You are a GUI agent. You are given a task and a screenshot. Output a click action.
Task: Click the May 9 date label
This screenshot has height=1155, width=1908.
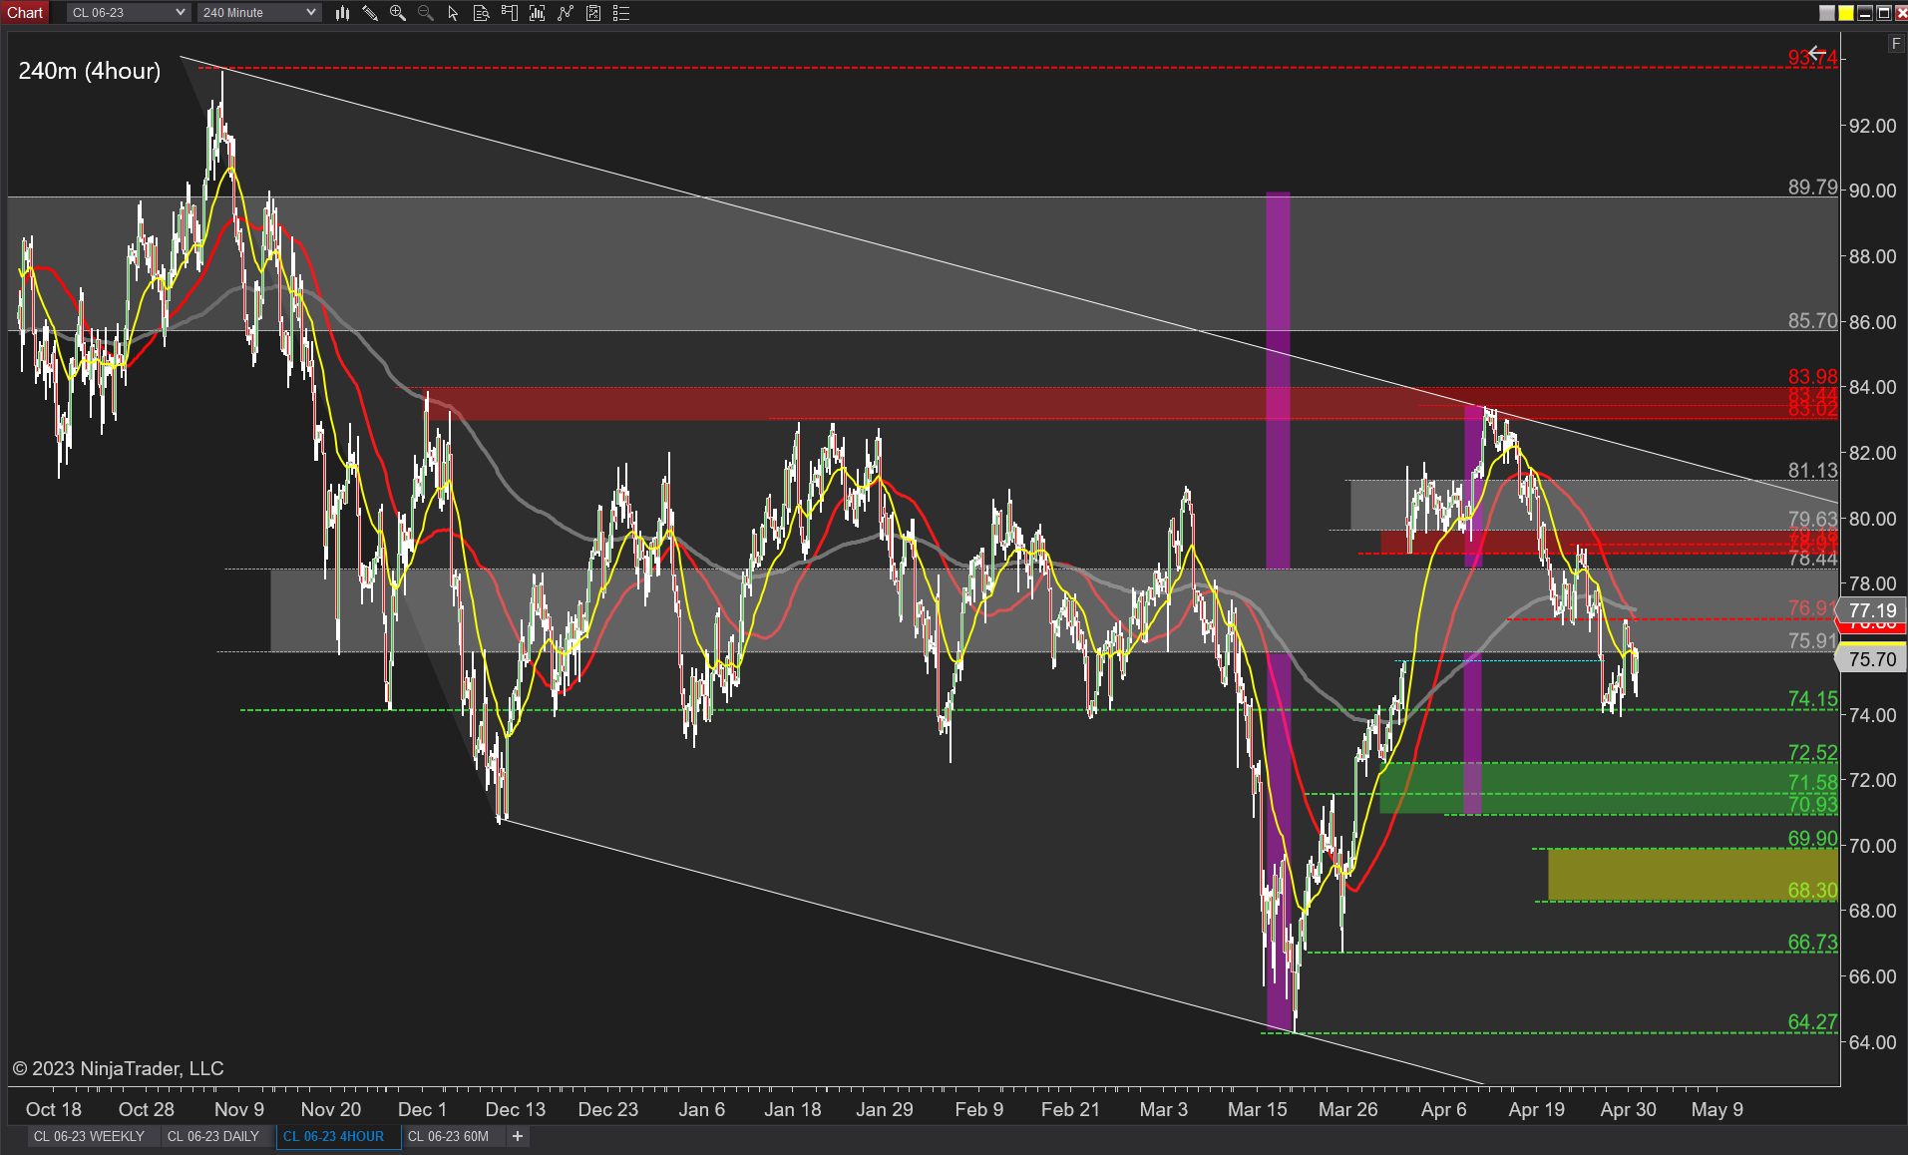pos(1717,1109)
